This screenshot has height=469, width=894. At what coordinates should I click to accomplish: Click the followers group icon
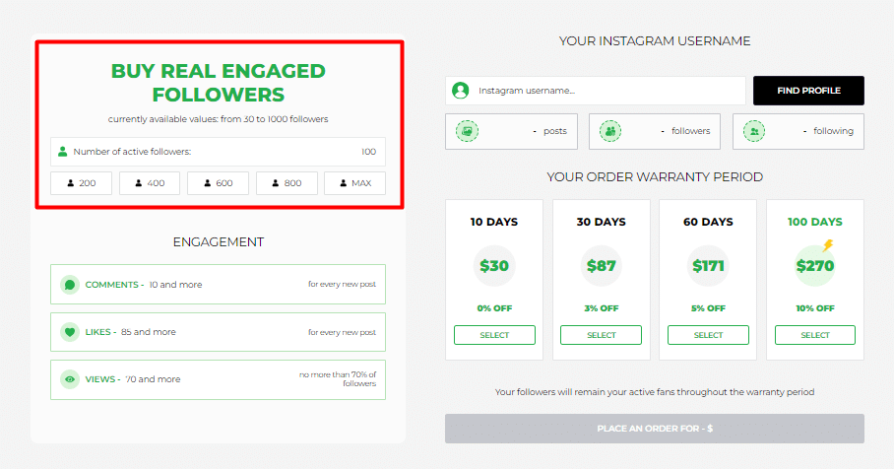pyautogui.click(x=610, y=131)
